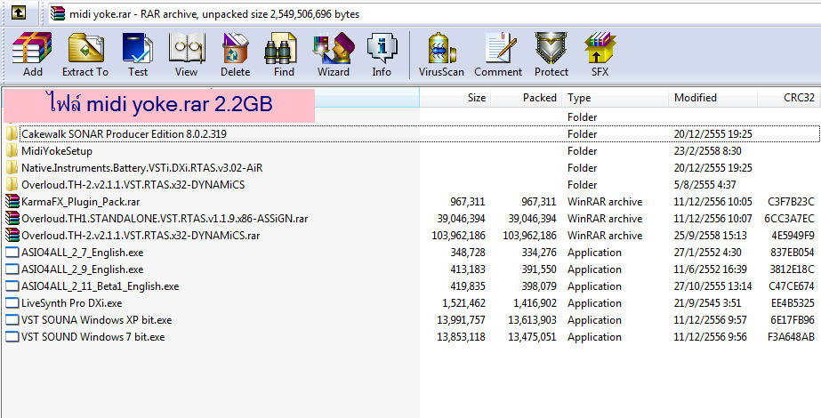The height and width of the screenshot is (418, 821).
Task: Sort by the Modified column header
Action: point(712,98)
